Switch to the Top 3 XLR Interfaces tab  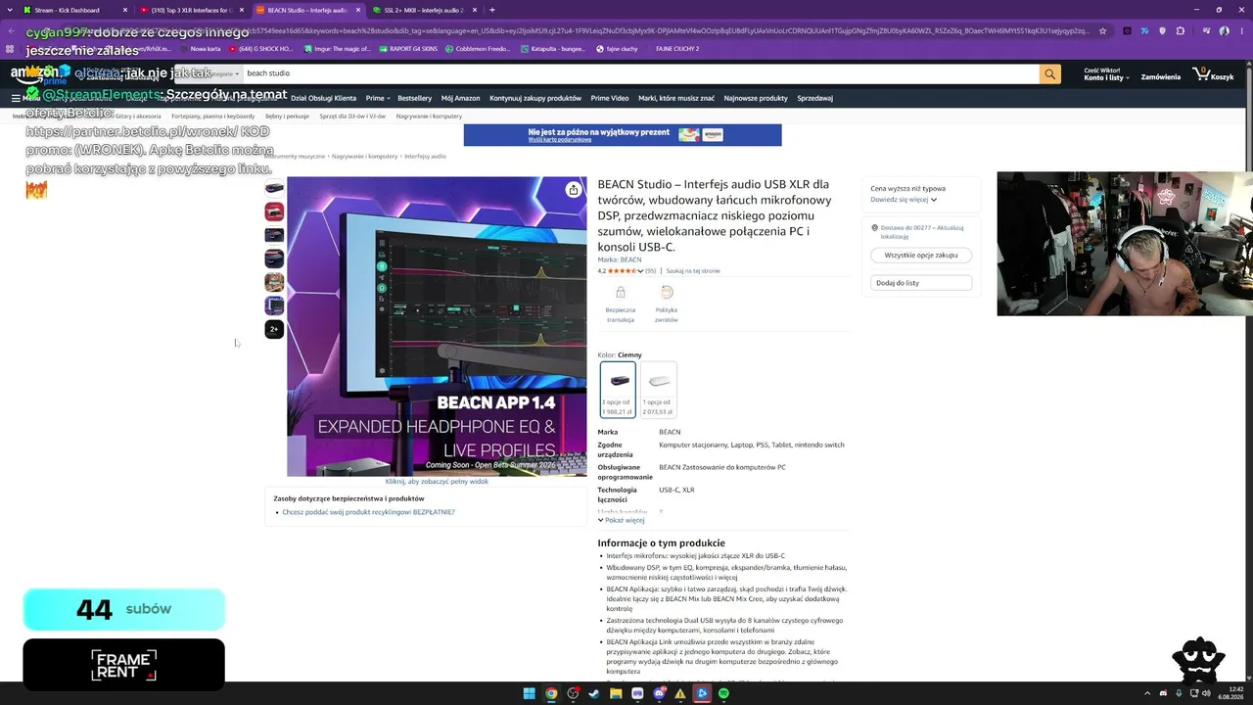[x=192, y=10]
